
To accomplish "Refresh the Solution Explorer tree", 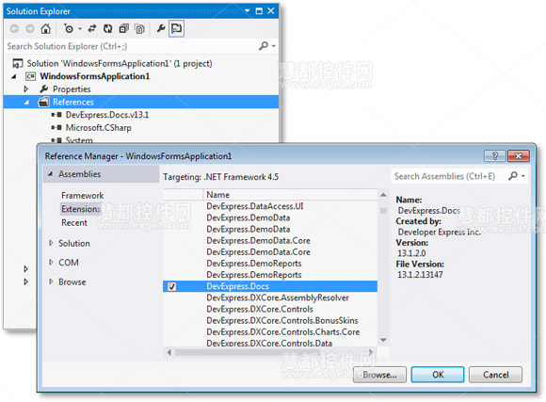I will (108, 28).
